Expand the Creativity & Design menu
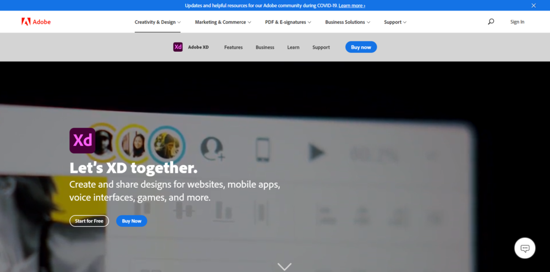 click(x=157, y=22)
